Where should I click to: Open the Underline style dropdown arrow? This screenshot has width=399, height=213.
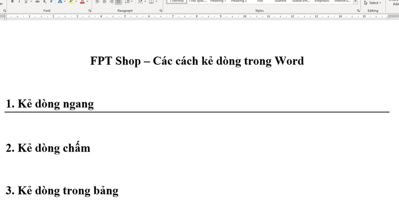click(x=31, y=1)
